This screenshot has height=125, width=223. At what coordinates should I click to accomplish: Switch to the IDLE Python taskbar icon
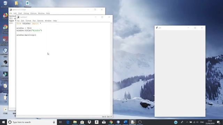[x=132, y=122]
